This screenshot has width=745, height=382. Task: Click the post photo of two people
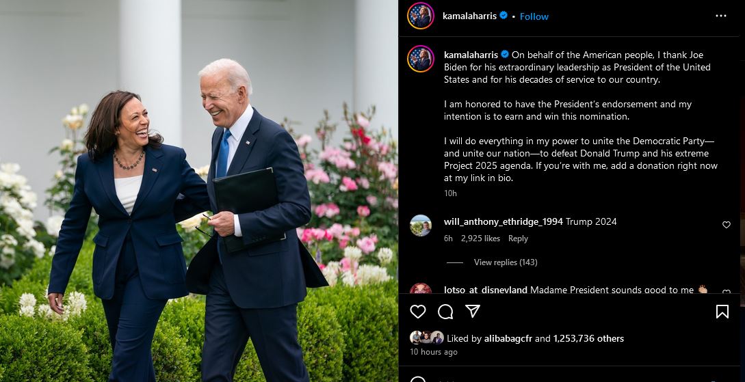pyautogui.click(x=199, y=191)
